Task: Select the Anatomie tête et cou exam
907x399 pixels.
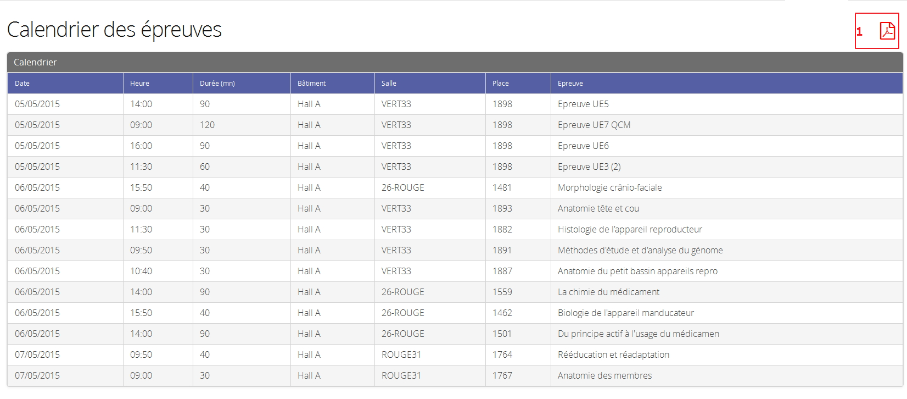Action: click(598, 209)
